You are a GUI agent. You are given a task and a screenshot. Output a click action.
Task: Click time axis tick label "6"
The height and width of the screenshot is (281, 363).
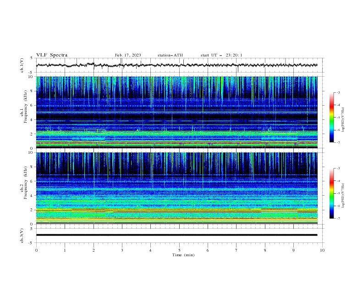[208, 250]
